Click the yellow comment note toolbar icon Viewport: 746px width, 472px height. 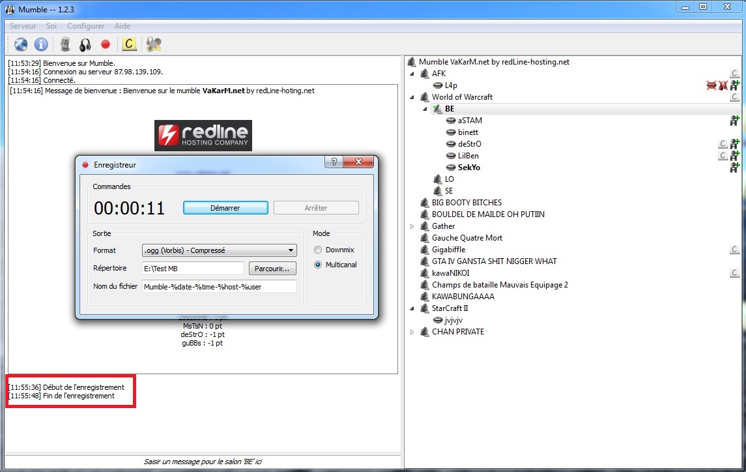point(129,44)
